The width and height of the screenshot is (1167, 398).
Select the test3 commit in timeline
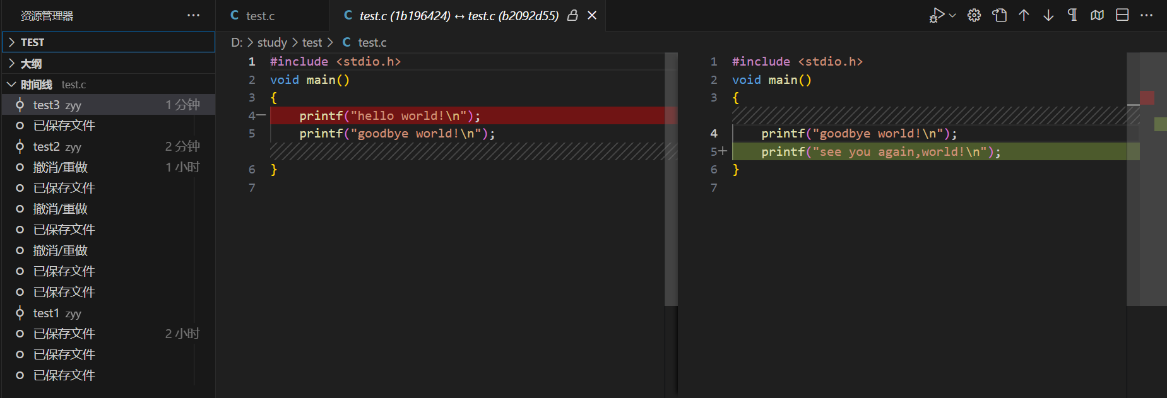(x=109, y=105)
